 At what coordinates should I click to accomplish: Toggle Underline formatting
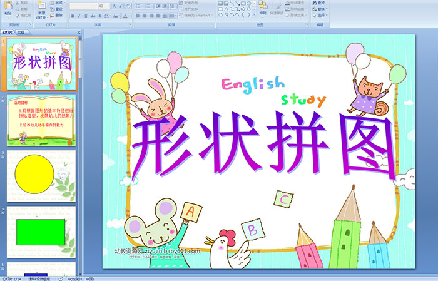click(86, 16)
